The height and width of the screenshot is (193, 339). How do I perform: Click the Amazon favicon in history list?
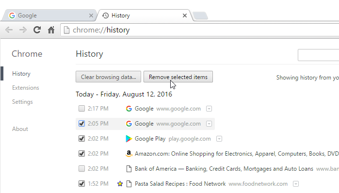(x=129, y=154)
